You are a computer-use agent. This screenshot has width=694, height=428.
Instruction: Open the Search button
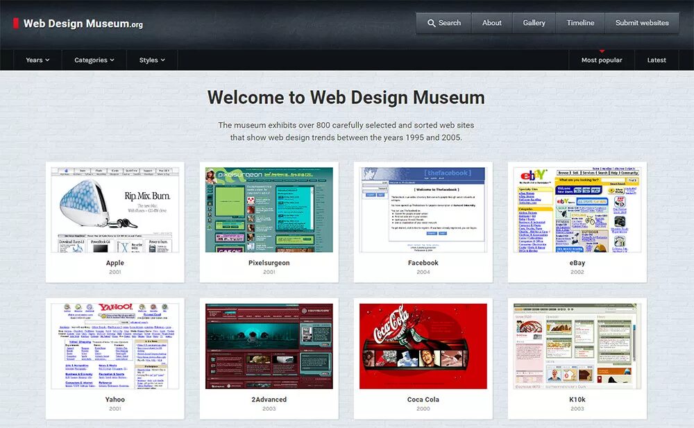tap(444, 23)
